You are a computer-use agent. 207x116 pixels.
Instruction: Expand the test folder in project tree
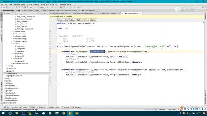[x=7, y=66]
